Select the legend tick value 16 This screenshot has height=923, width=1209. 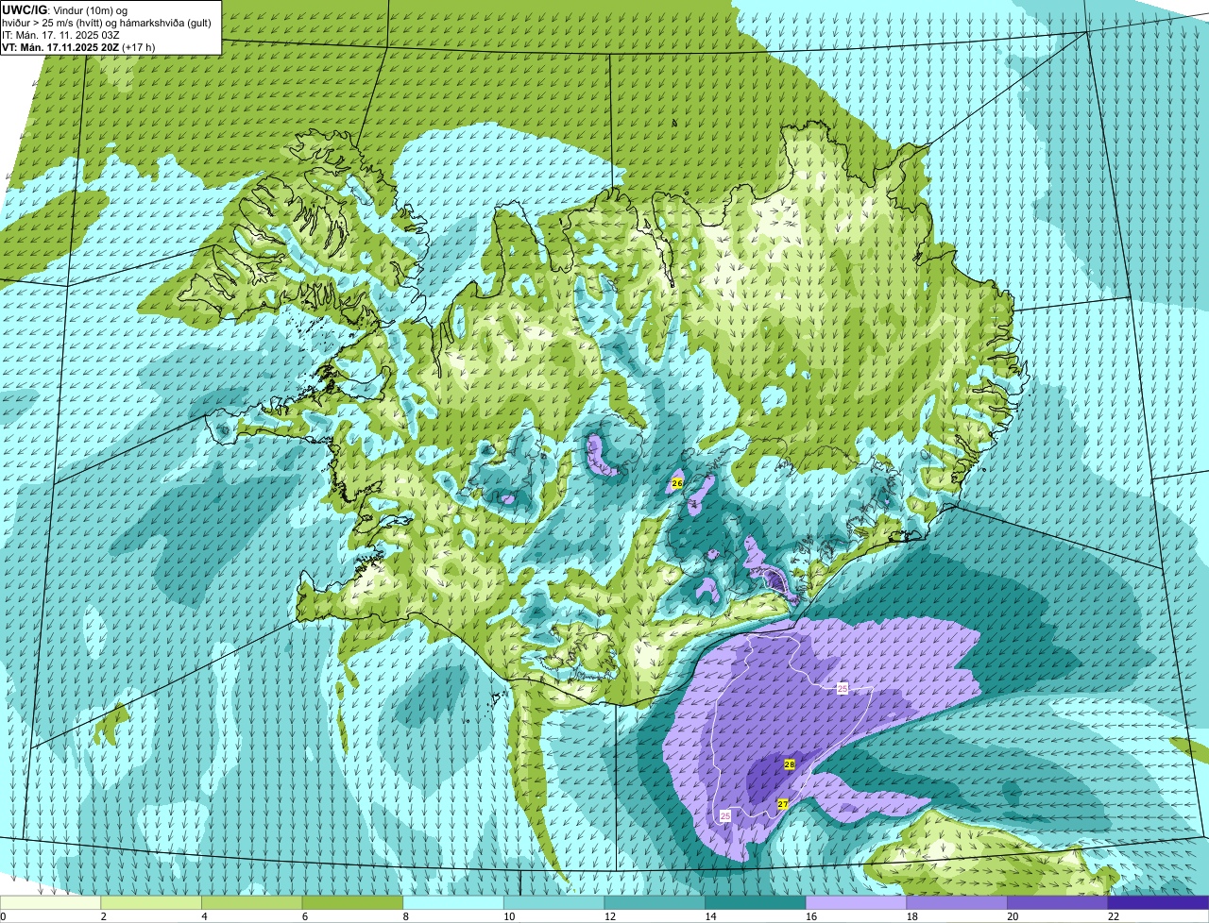810,916
